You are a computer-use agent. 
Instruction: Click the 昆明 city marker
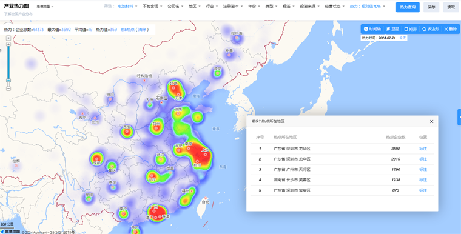(89, 199)
